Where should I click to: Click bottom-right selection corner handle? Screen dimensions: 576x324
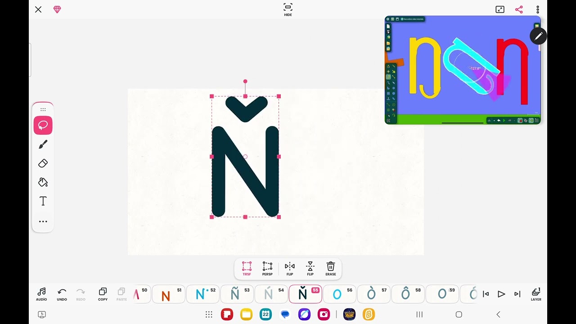[x=279, y=217]
